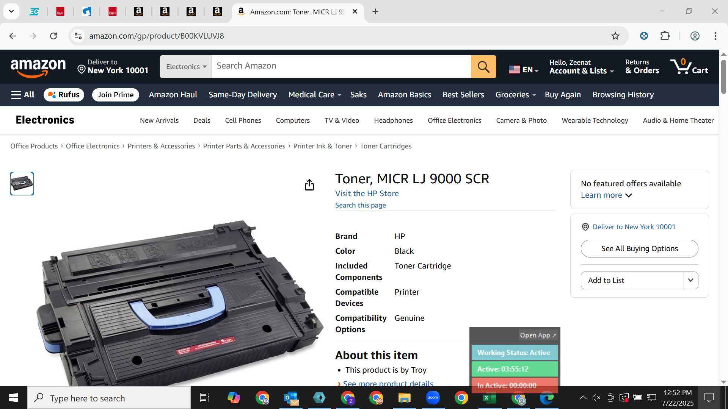The height and width of the screenshot is (409, 728).
Task: Click the Add to List button
Action: (x=632, y=280)
